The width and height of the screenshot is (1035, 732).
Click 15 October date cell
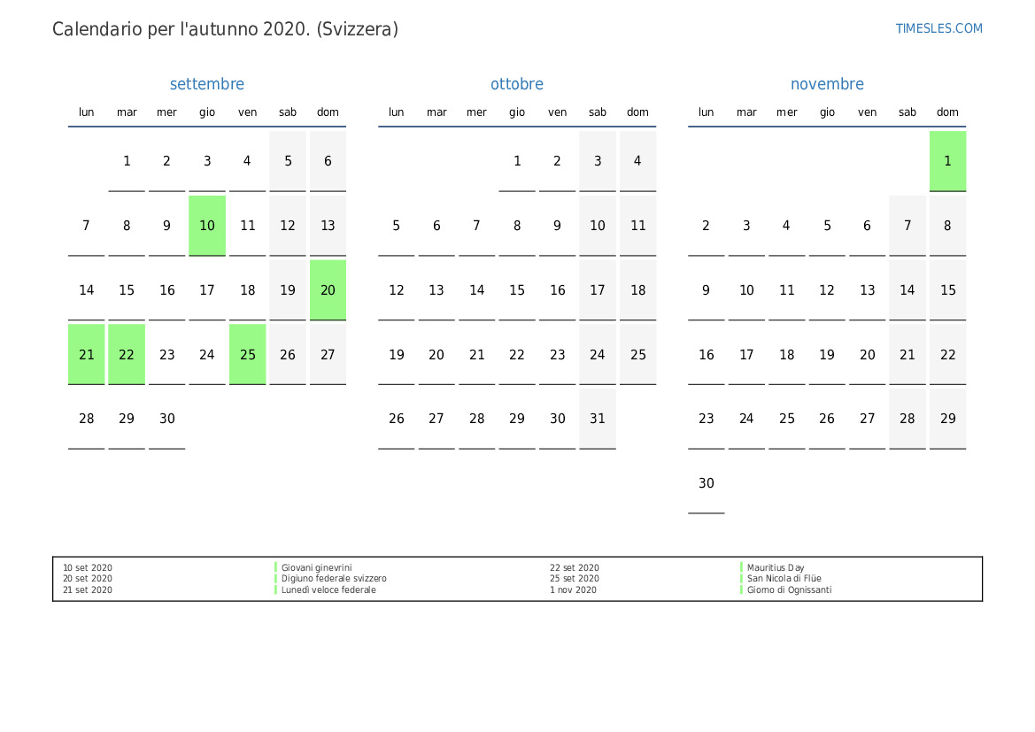[x=517, y=290]
